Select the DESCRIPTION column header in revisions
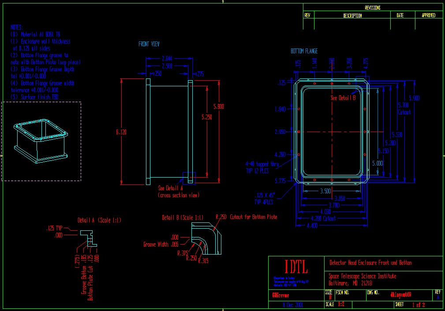Image resolution: width=445 pixels, height=311 pixels. tap(352, 15)
